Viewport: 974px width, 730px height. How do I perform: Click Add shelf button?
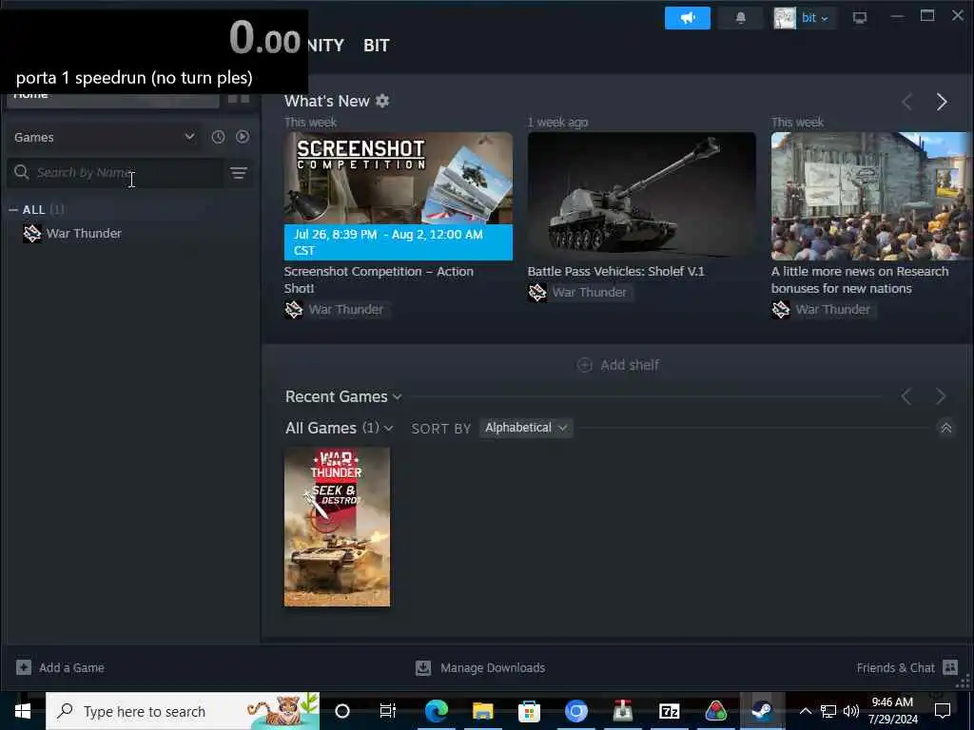pyautogui.click(x=618, y=365)
